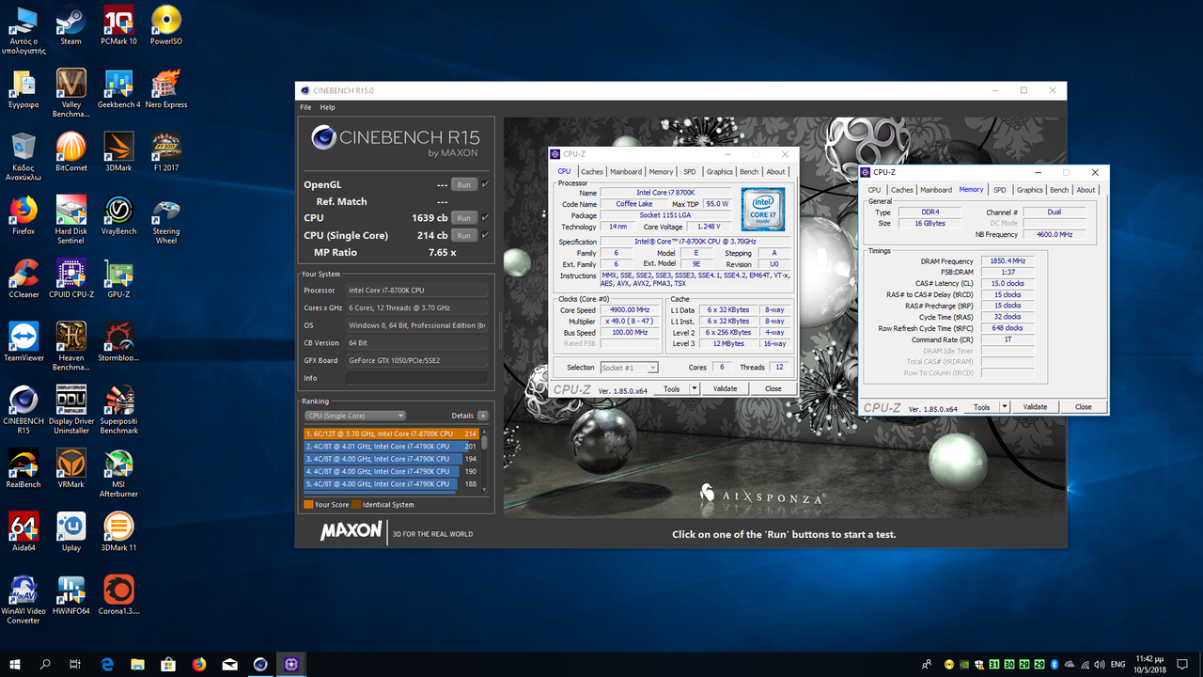Run the multi-core CPU benchmark

464,218
